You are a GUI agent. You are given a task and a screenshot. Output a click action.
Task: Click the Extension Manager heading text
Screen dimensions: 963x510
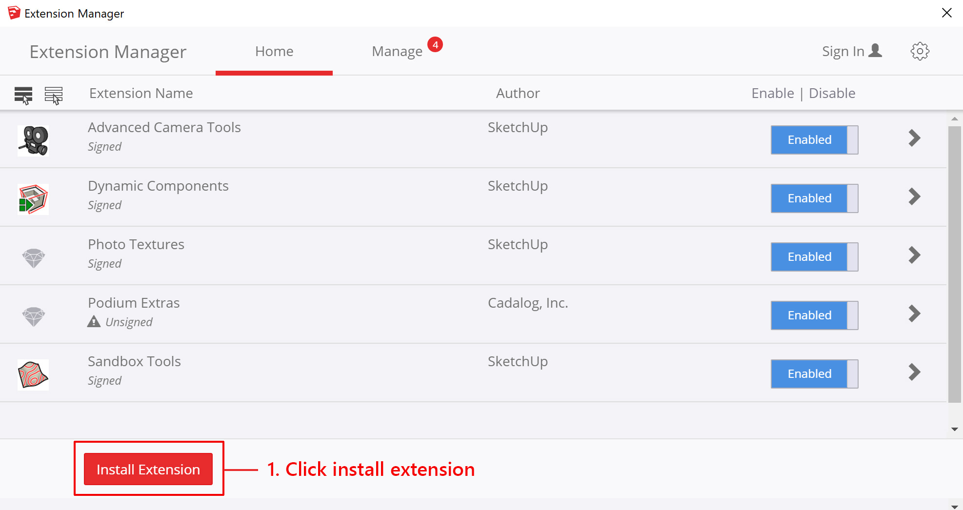[x=108, y=52]
